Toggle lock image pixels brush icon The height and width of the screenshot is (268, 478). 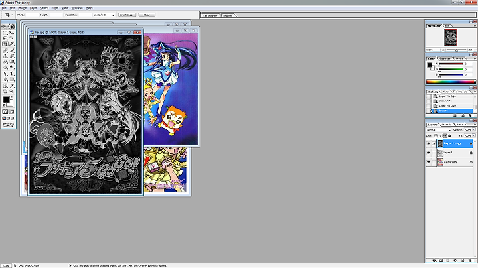click(x=440, y=136)
